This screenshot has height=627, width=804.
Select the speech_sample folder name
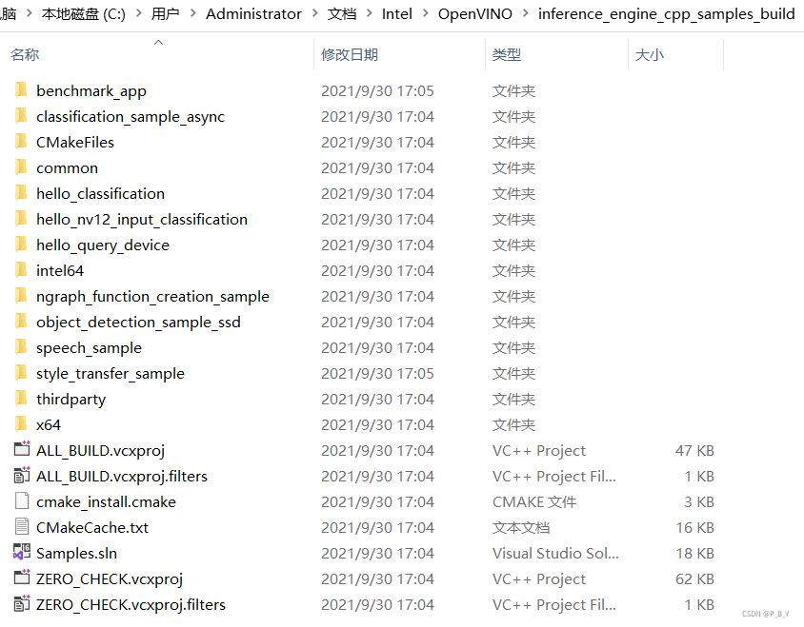coord(89,347)
